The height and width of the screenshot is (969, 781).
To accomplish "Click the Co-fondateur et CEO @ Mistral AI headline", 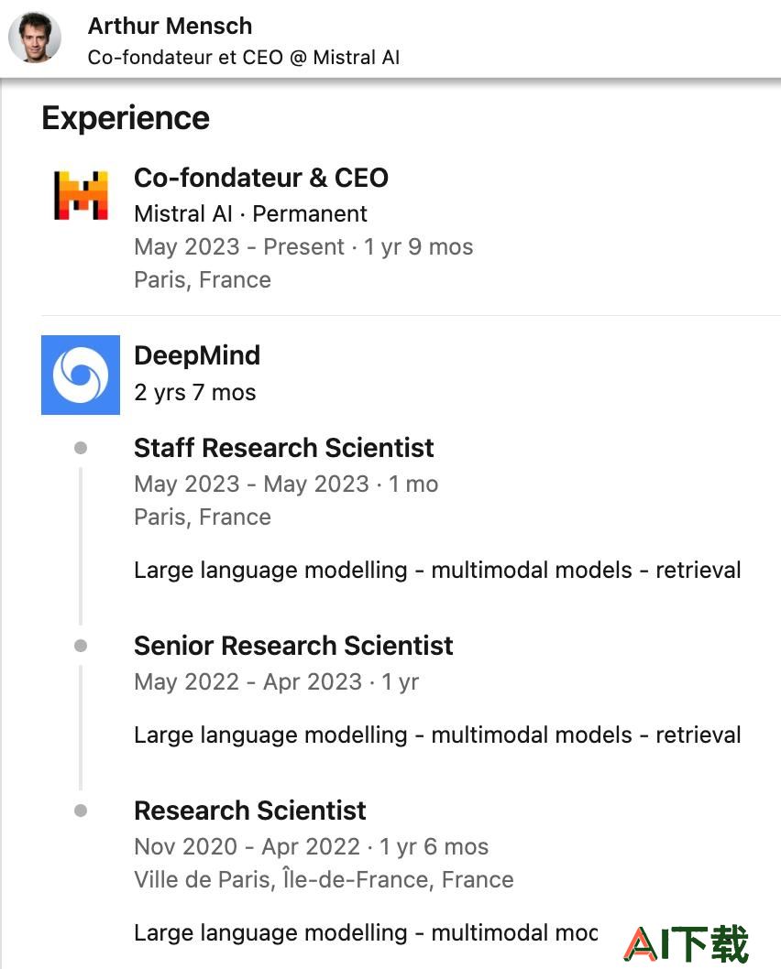I will [244, 58].
